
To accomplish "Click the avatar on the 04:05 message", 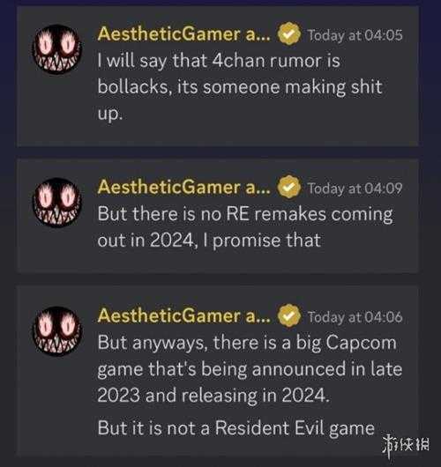I will pyautogui.click(x=56, y=49).
